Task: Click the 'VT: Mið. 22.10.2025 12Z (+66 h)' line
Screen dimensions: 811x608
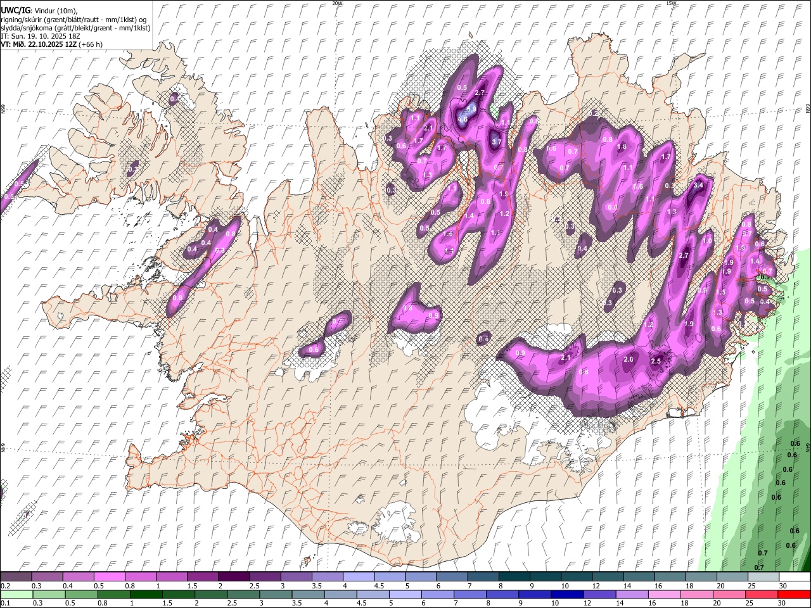Action: pyautogui.click(x=51, y=44)
